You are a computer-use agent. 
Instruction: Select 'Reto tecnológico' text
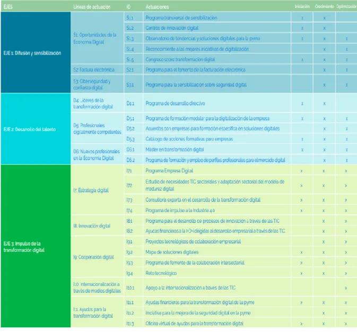coord(161,273)
